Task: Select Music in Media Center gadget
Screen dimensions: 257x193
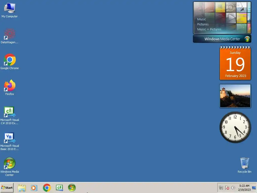Action: pos(202,19)
